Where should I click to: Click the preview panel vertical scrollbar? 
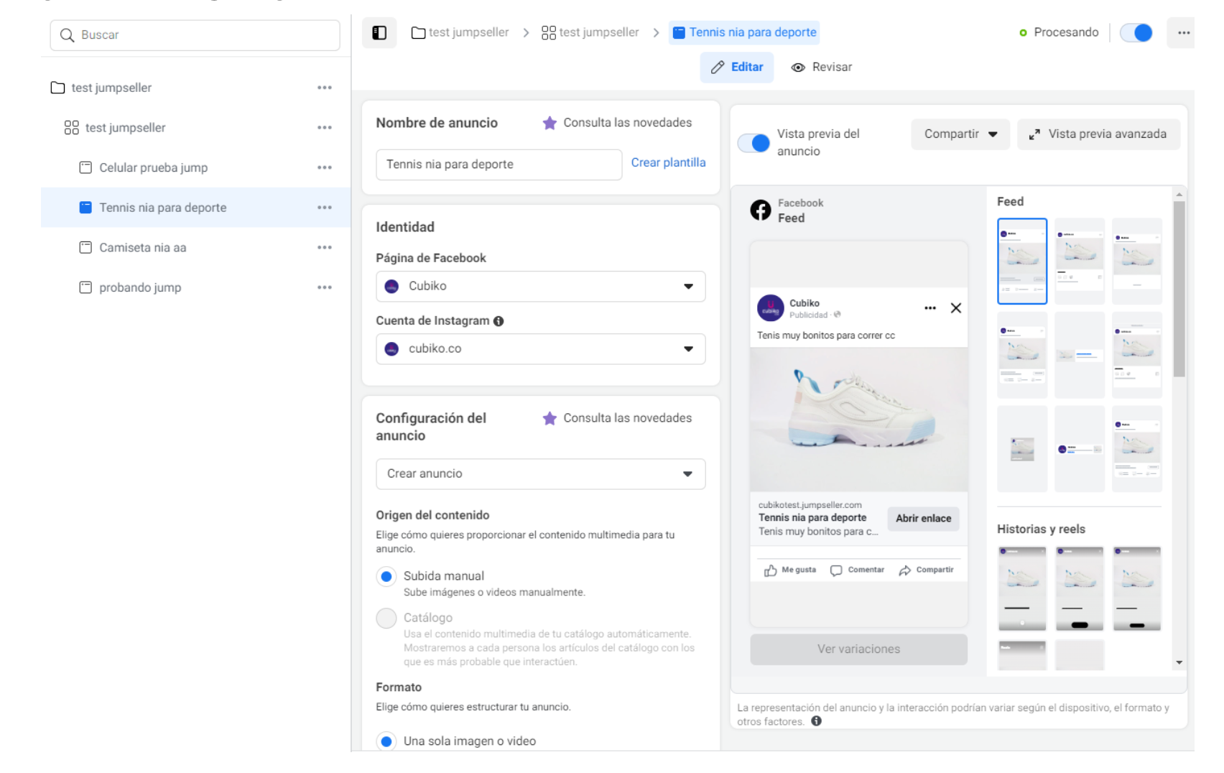(1179, 287)
